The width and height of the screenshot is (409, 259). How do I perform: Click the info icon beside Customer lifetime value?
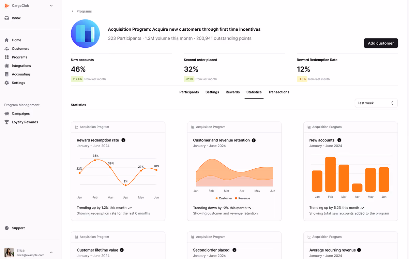122,250
